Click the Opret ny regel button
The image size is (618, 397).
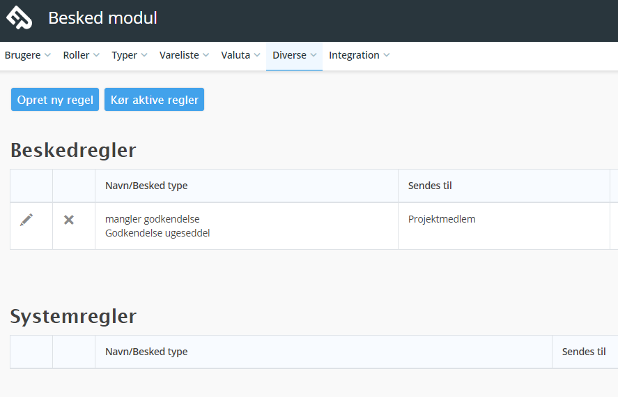(x=55, y=100)
